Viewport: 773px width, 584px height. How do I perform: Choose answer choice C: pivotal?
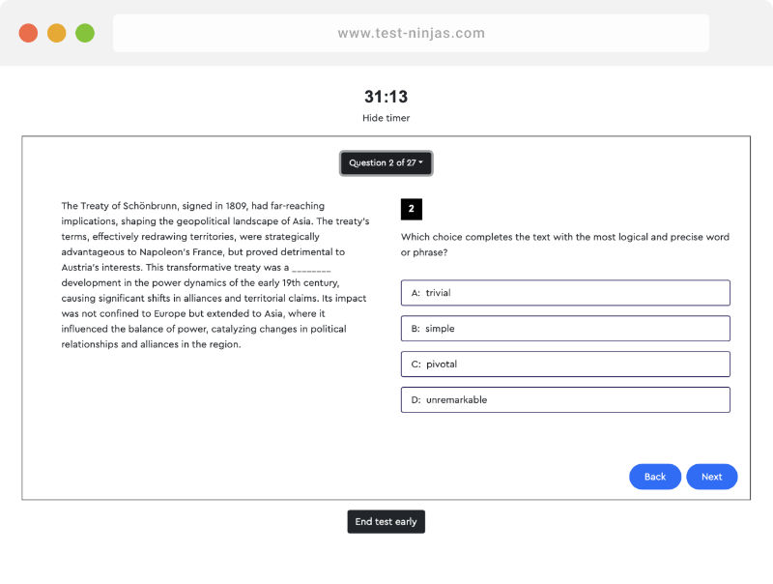point(564,364)
